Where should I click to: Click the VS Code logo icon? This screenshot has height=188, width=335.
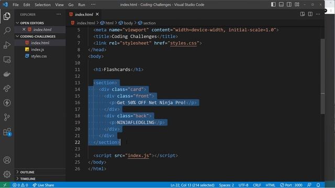5,5
